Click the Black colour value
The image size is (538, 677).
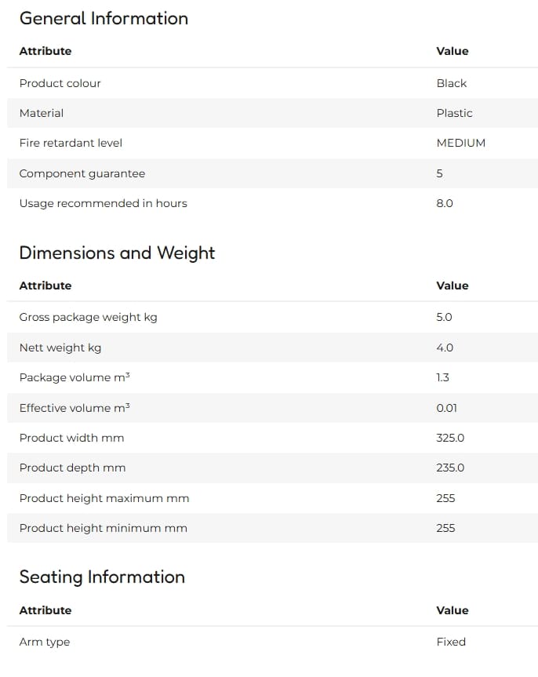tap(452, 83)
